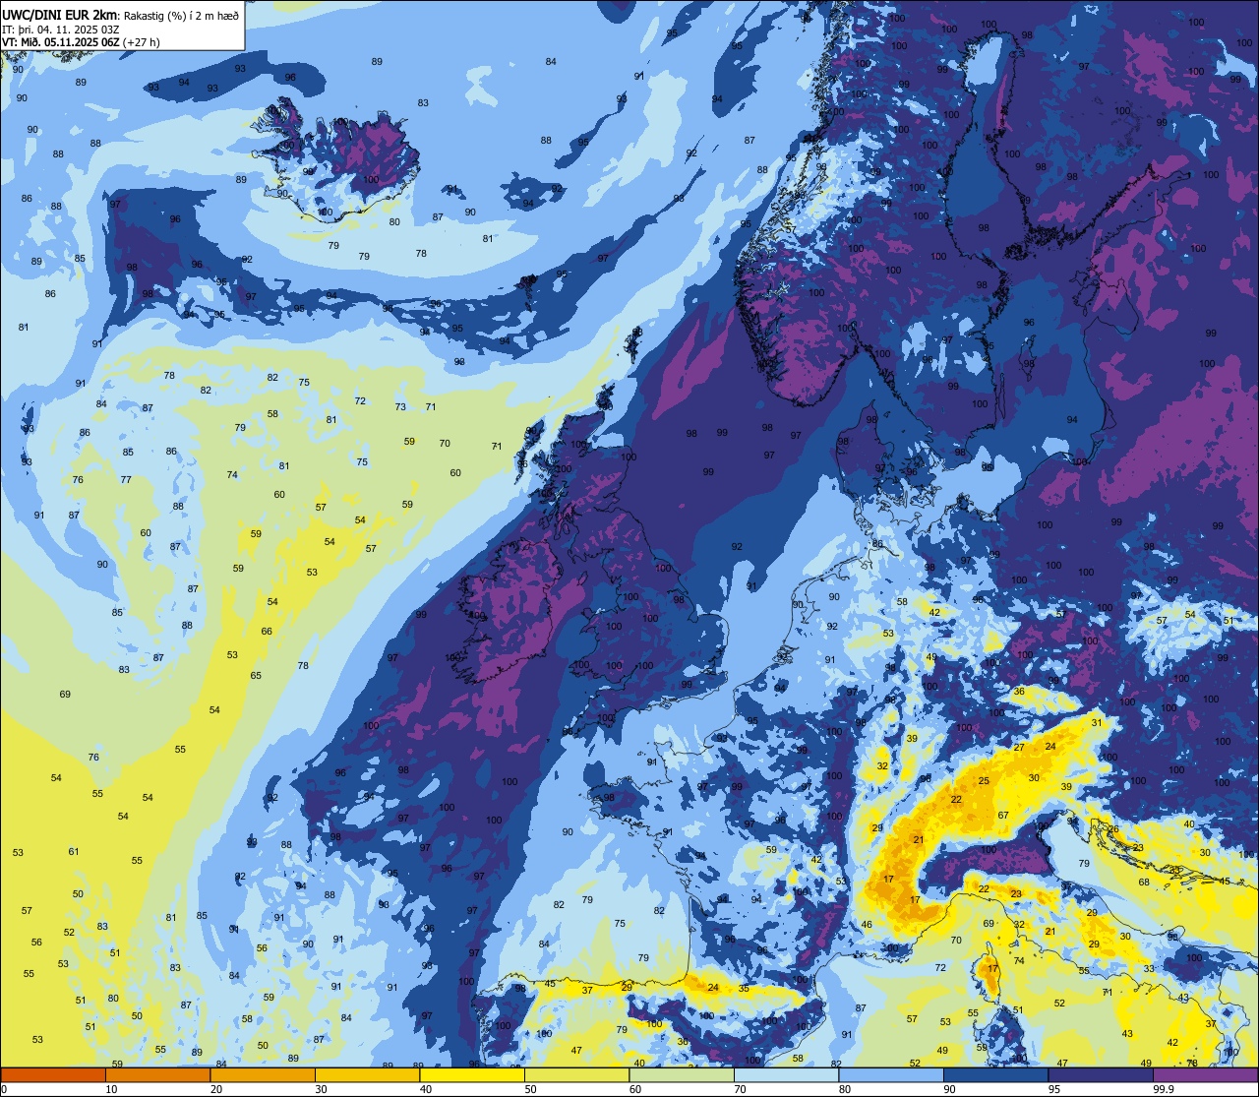Click the 80–90% light blue legend swatch
This screenshot has height=1097, width=1259.
pyautogui.click(x=891, y=1074)
